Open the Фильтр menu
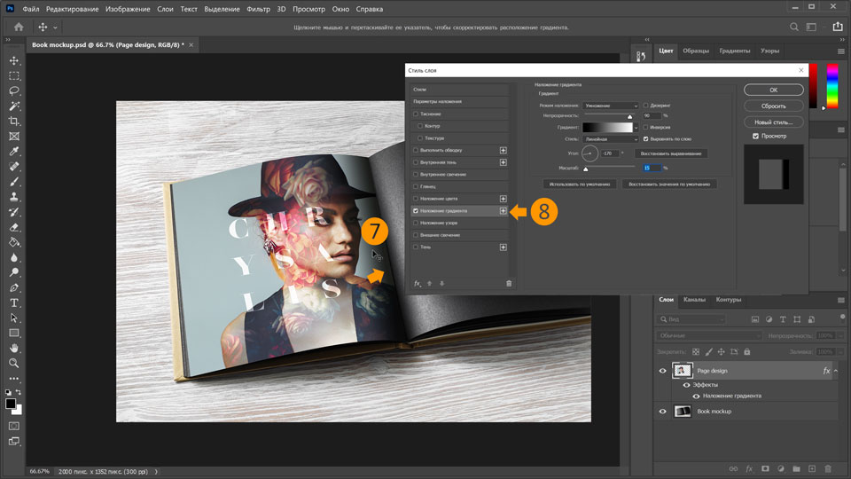 pos(258,9)
